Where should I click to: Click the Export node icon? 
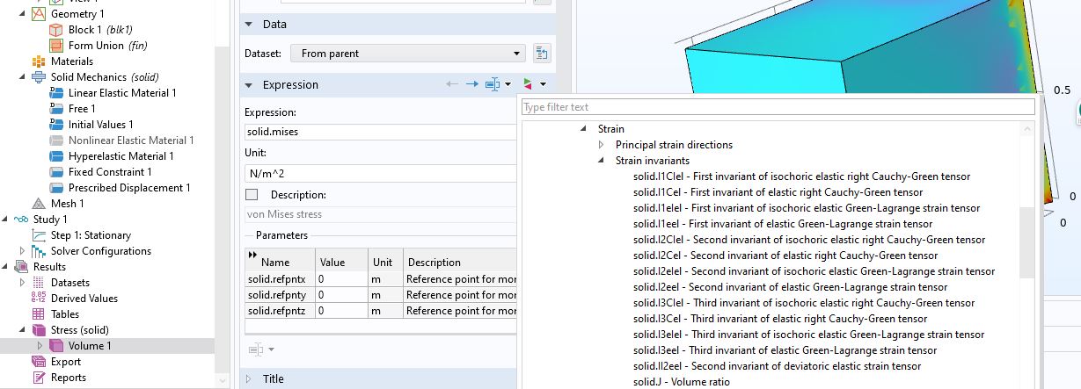tap(38, 362)
